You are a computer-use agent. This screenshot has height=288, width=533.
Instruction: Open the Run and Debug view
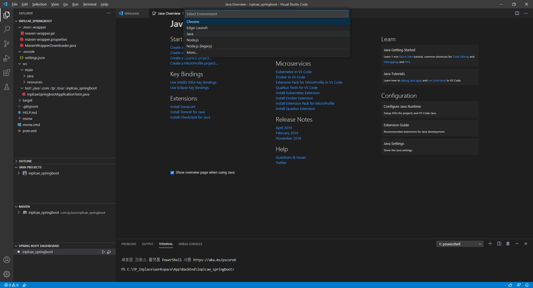tap(7, 58)
